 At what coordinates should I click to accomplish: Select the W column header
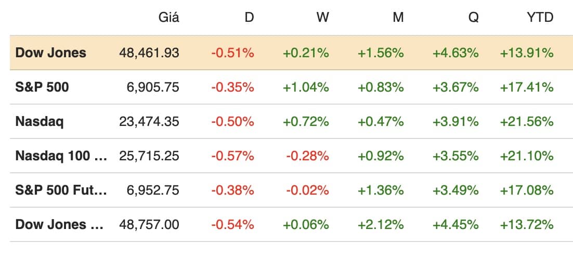coord(323,17)
